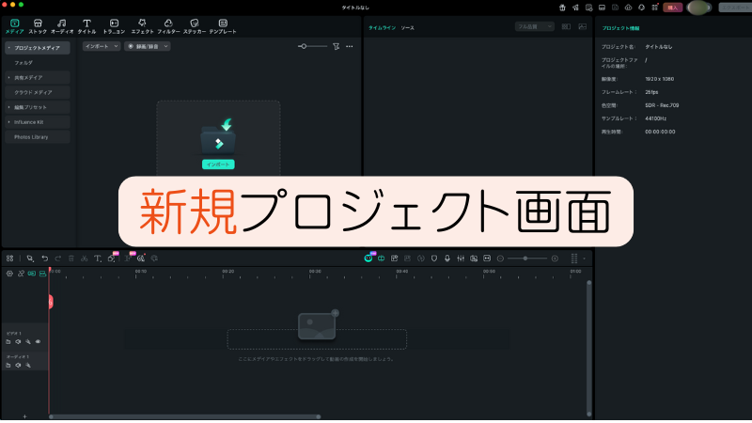Select the text tool in timeline toolbar
The width and height of the screenshot is (752, 423).
(98, 258)
